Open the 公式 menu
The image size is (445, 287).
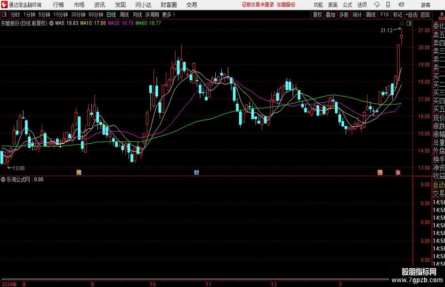(348, 5)
